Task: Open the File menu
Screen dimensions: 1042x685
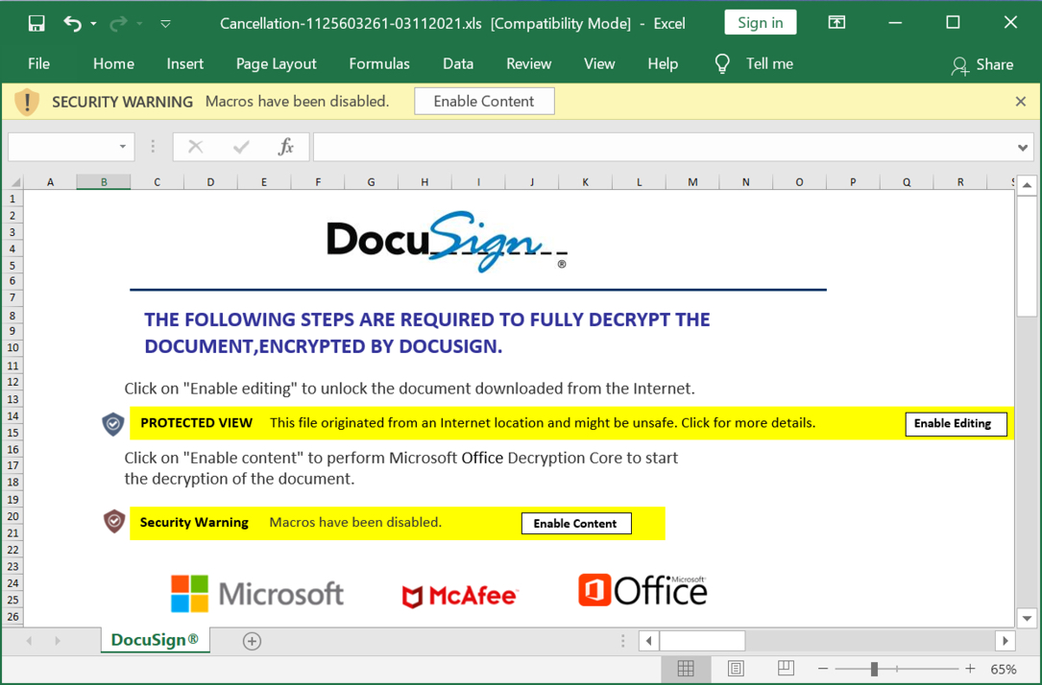Action: click(38, 63)
